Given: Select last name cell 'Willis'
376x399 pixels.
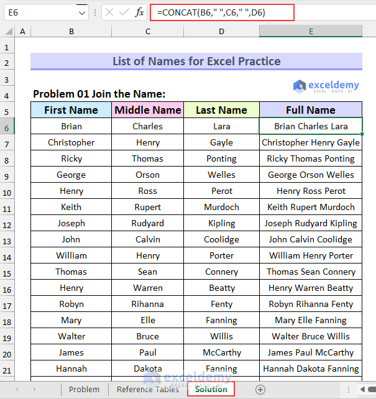Looking at the screenshot, I should click(222, 336).
